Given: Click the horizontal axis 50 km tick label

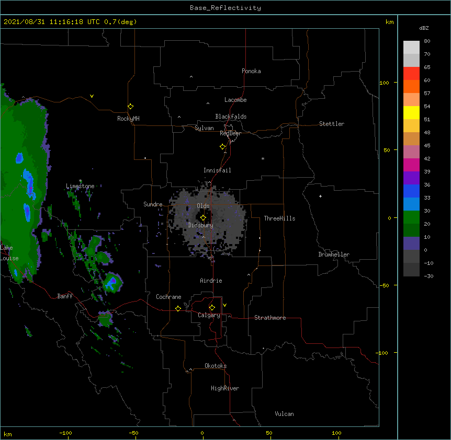Looking at the screenshot, I should pyautogui.click(x=269, y=433).
